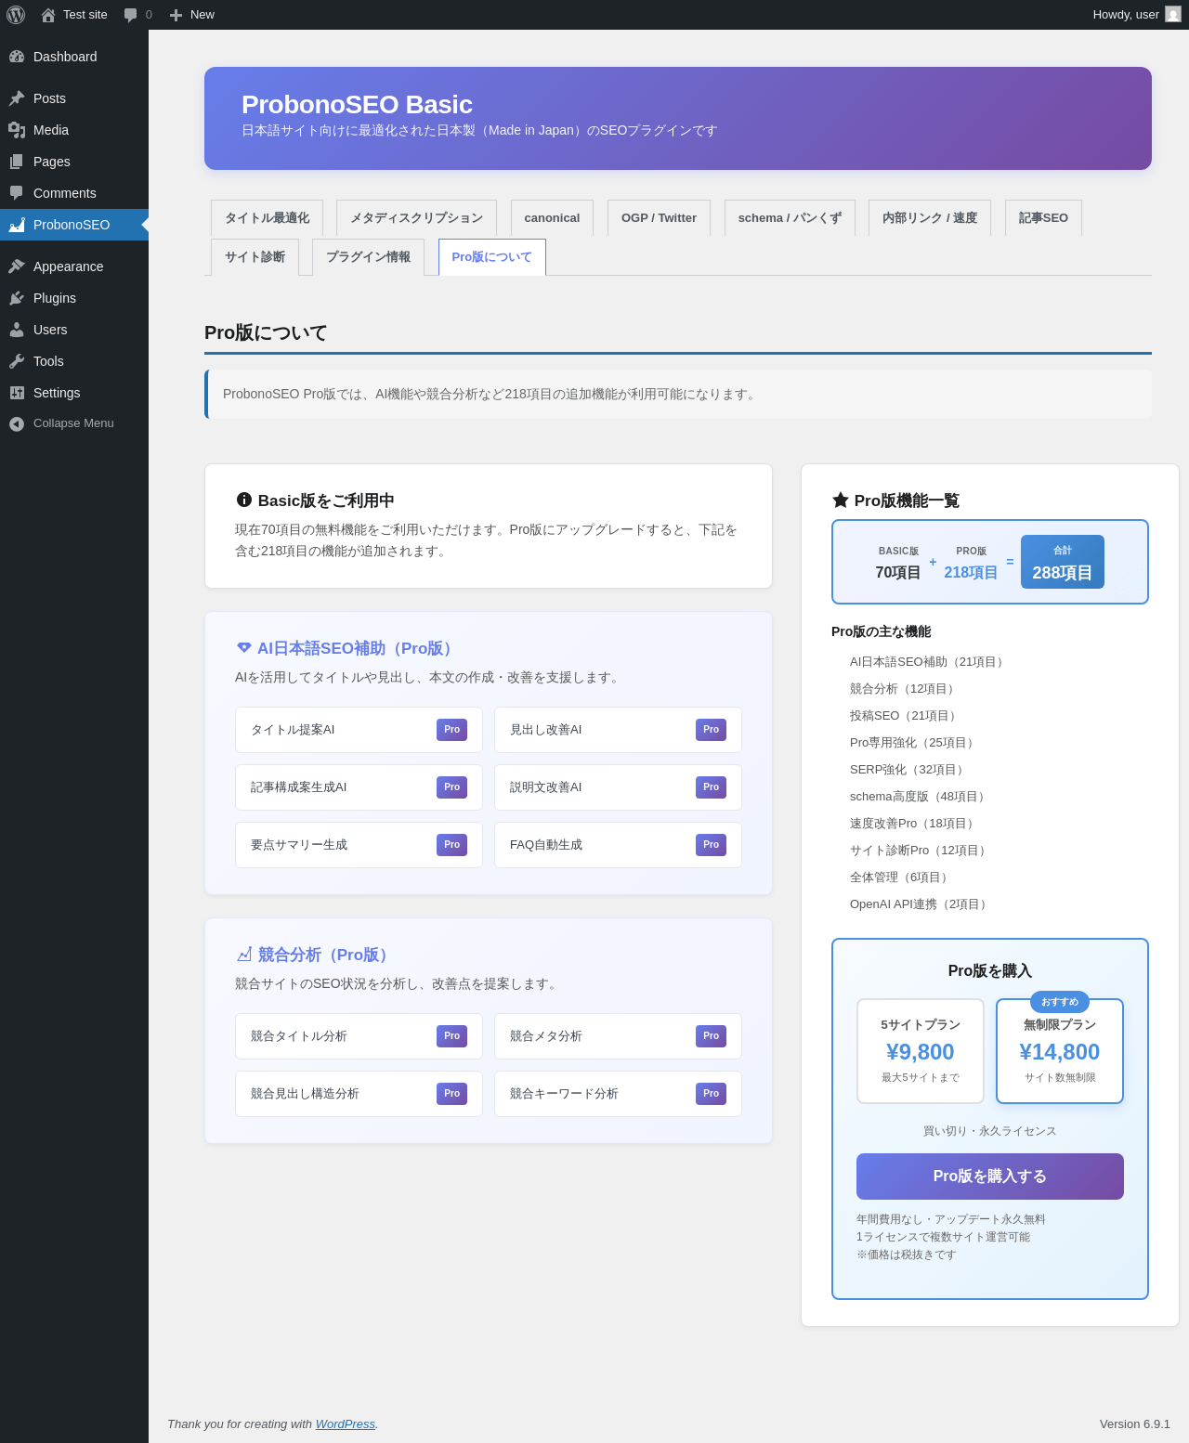Switch to the canonical tab
Image resolution: width=1189 pixels, height=1443 pixels.
pos(552,217)
